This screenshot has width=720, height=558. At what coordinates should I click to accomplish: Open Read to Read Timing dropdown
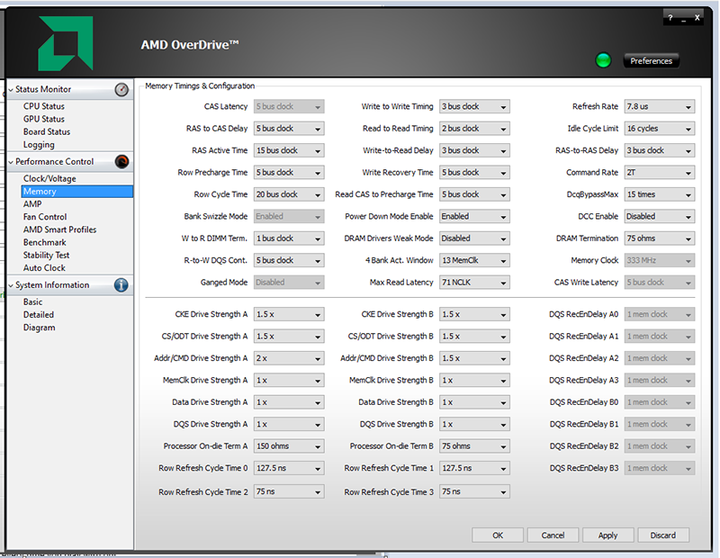tap(475, 129)
